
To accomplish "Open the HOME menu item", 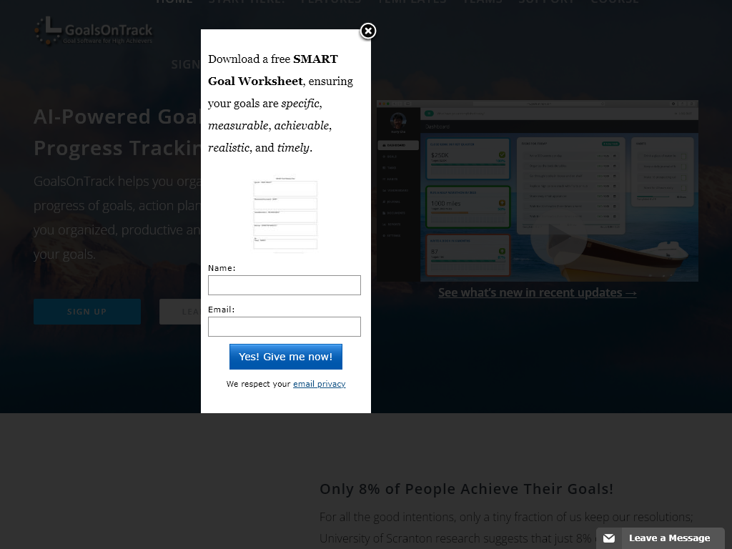I will 174,2.
